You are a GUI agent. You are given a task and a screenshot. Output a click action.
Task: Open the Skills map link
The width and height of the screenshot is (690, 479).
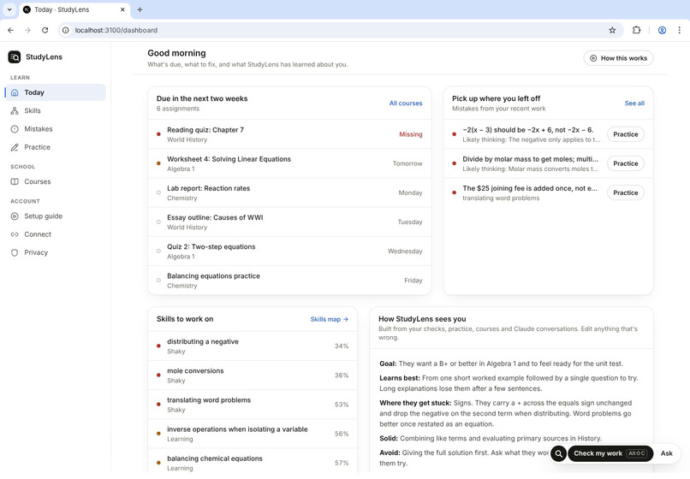point(329,319)
